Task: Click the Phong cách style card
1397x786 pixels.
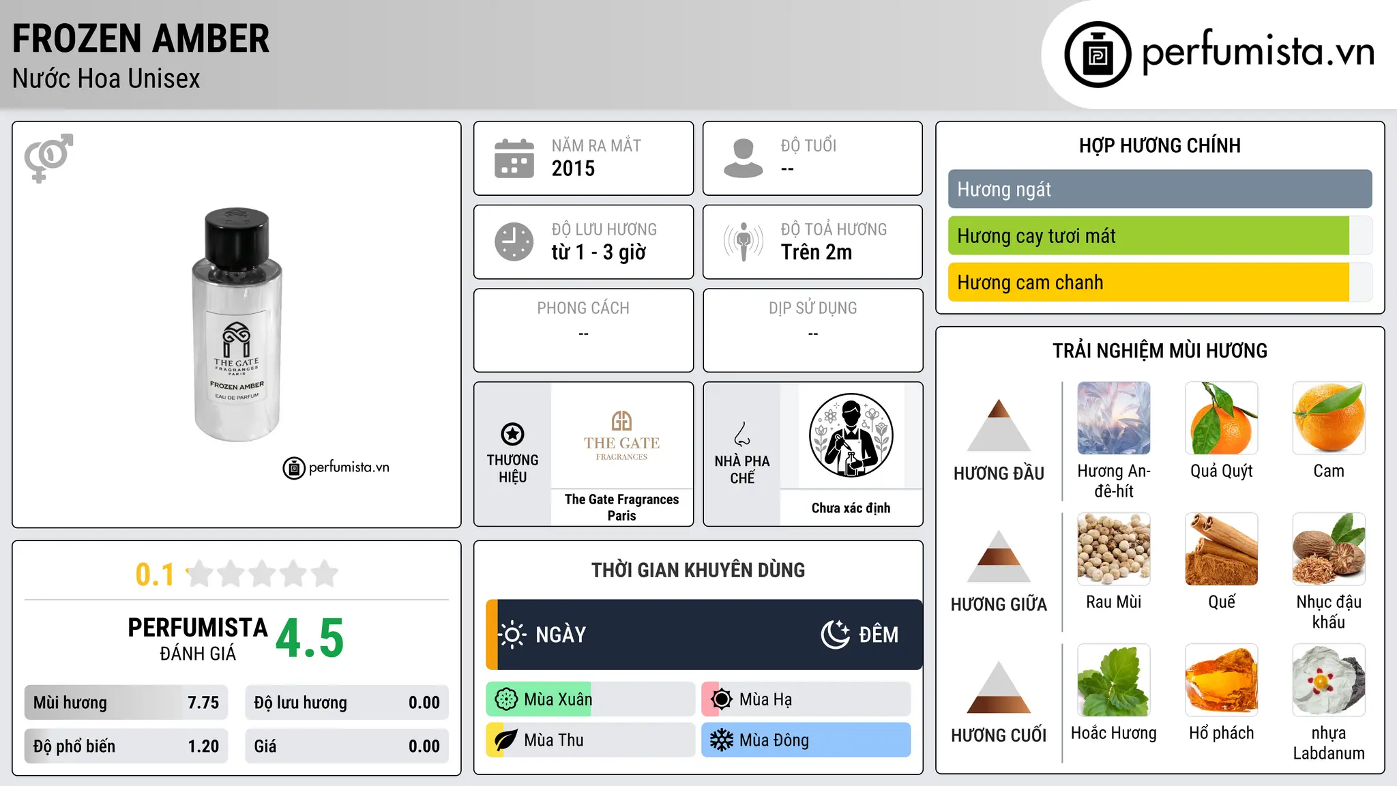Action: [x=583, y=330]
